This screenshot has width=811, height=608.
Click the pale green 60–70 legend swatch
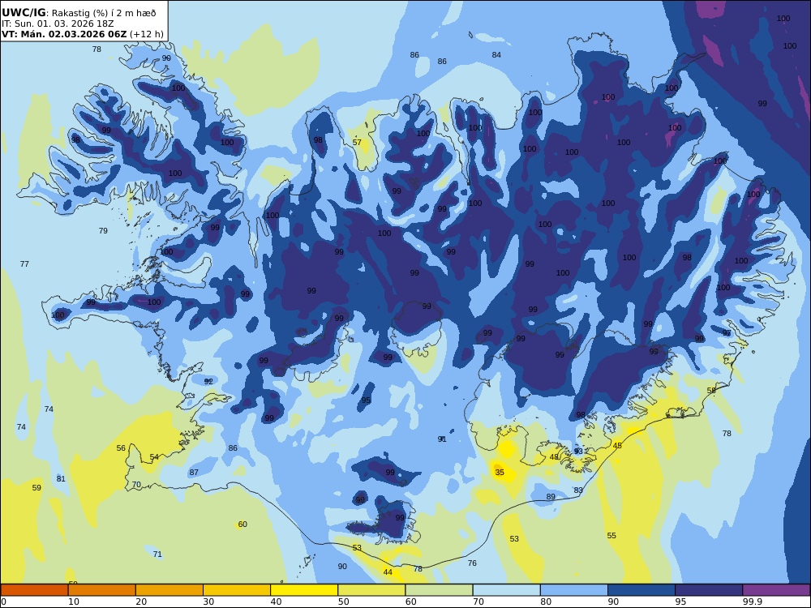click(x=439, y=590)
